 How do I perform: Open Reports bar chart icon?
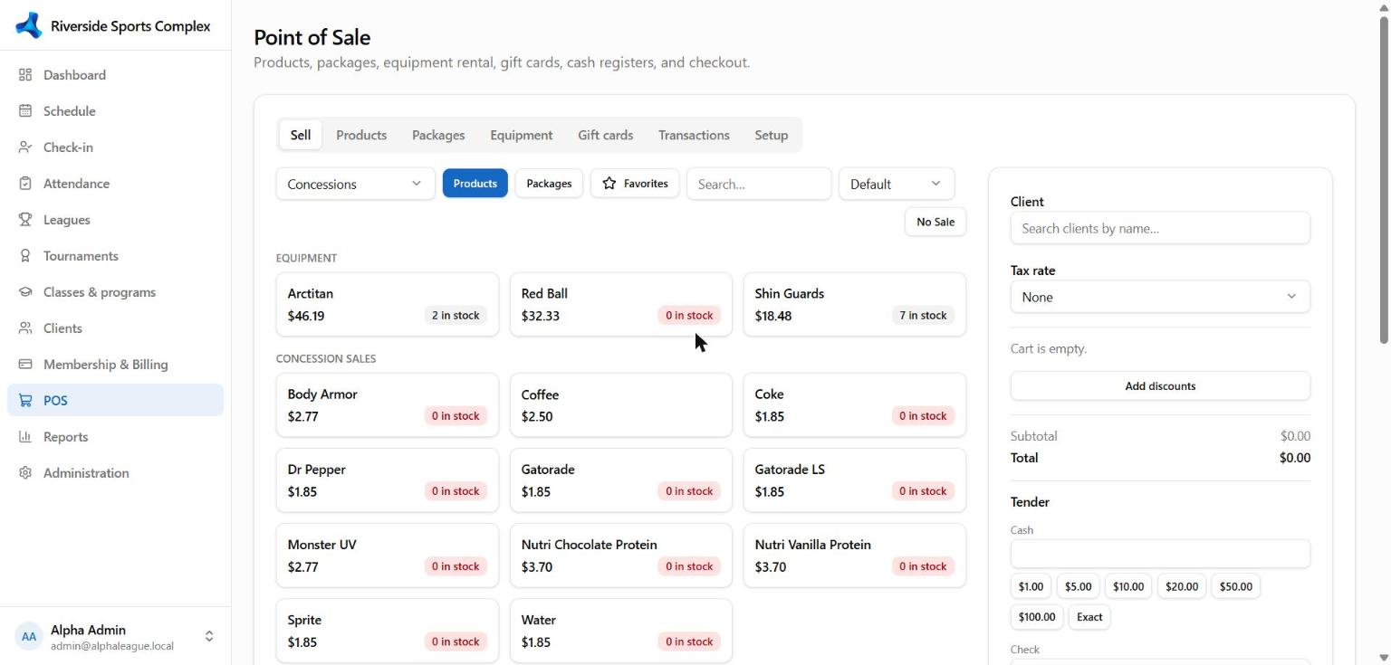click(25, 437)
